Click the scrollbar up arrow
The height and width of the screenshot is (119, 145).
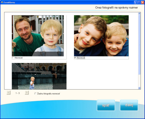click(x=139, y=14)
